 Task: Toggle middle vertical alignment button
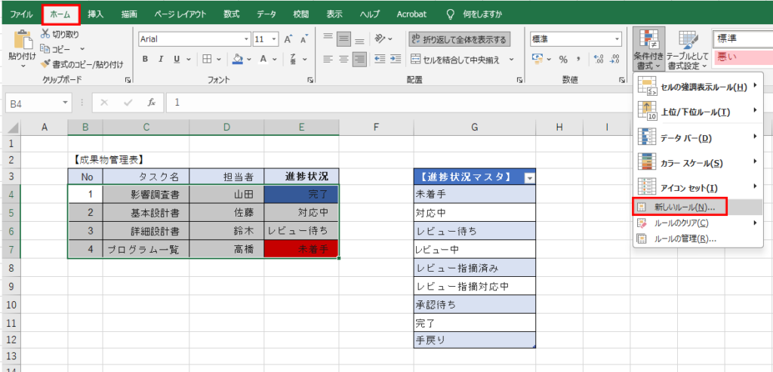(344, 38)
